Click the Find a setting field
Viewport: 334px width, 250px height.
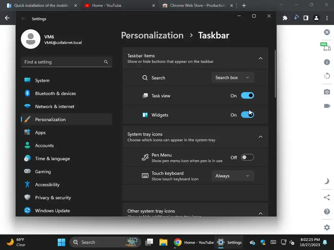pyautogui.click(x=67, y=62)
